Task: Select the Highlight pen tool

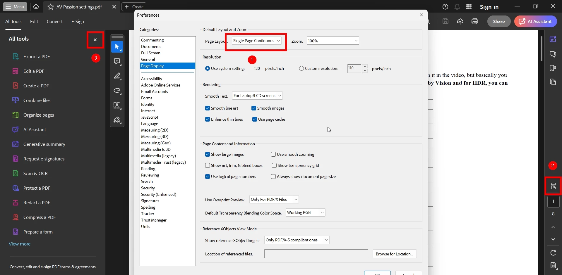Action: coord(117,76)
